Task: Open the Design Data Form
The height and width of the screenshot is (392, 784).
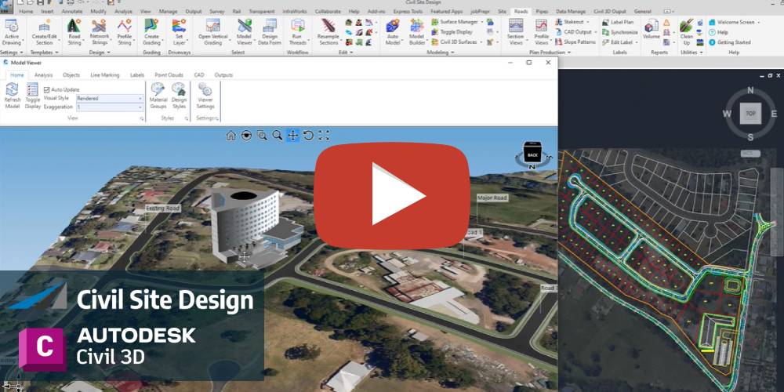Action: pyautogui.click(x=270, y=32)
